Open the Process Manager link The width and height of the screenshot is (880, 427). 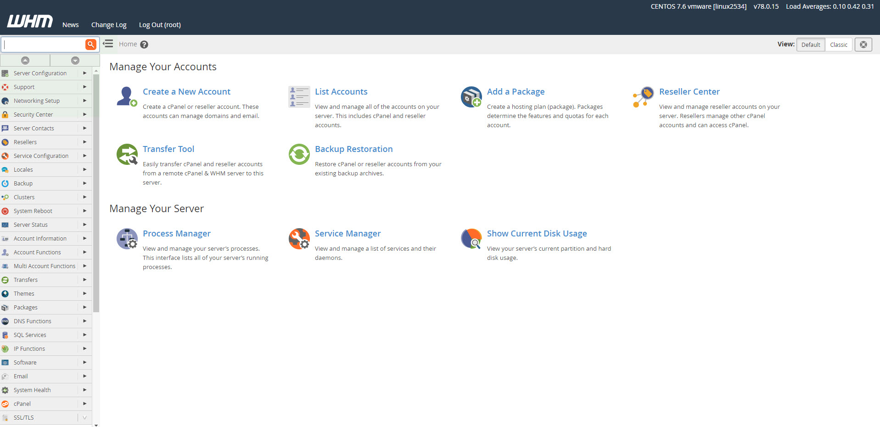pyautogui.click(x=176, y=233)
